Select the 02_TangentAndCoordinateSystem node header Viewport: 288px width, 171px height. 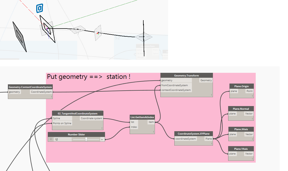(78, 113)
